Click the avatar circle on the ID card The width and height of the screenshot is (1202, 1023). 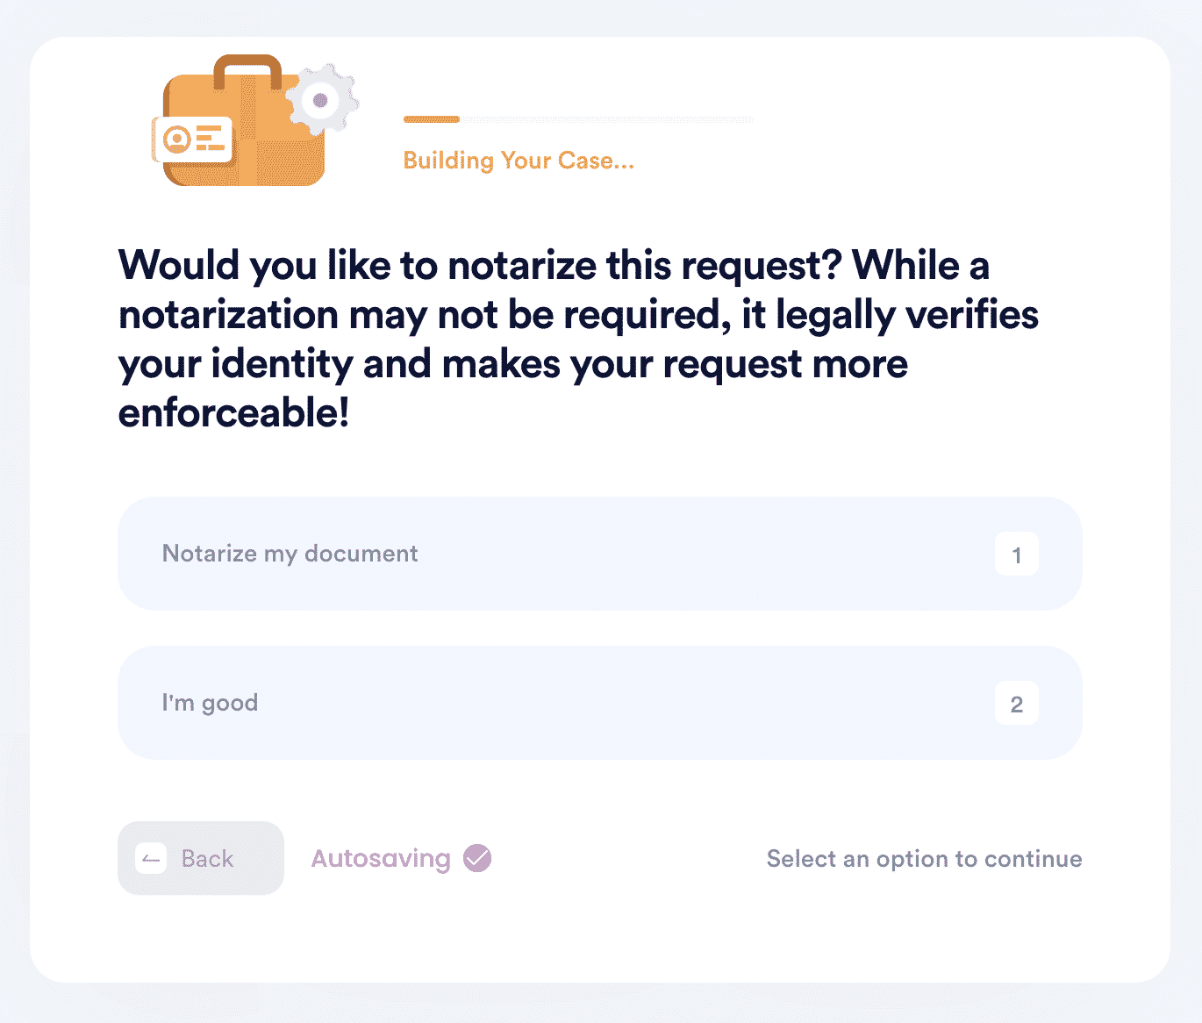177,139
